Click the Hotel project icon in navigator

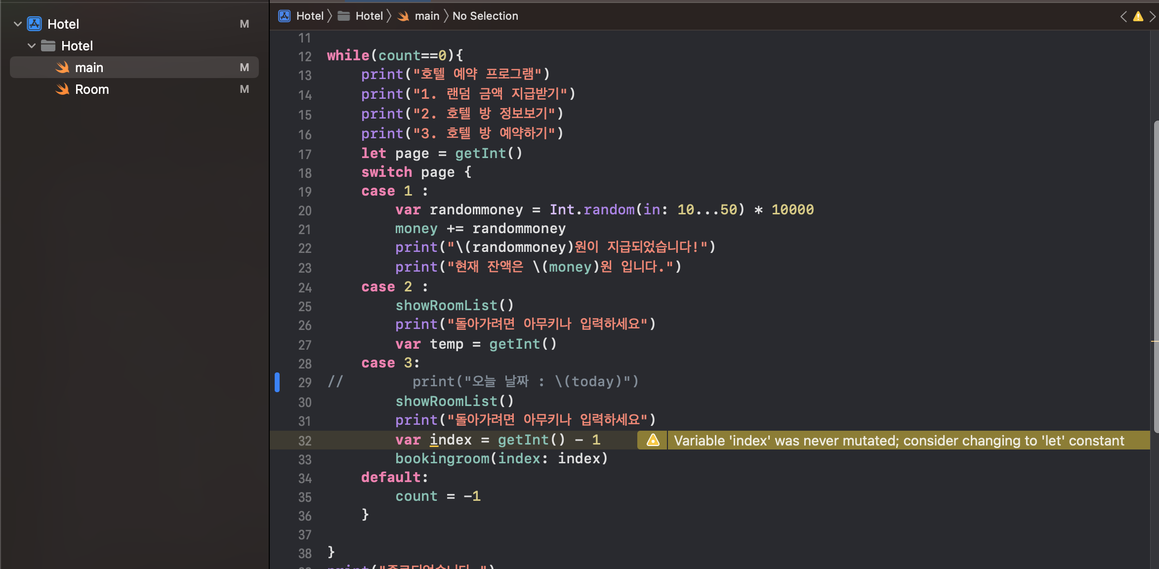[x=34, y=24]
